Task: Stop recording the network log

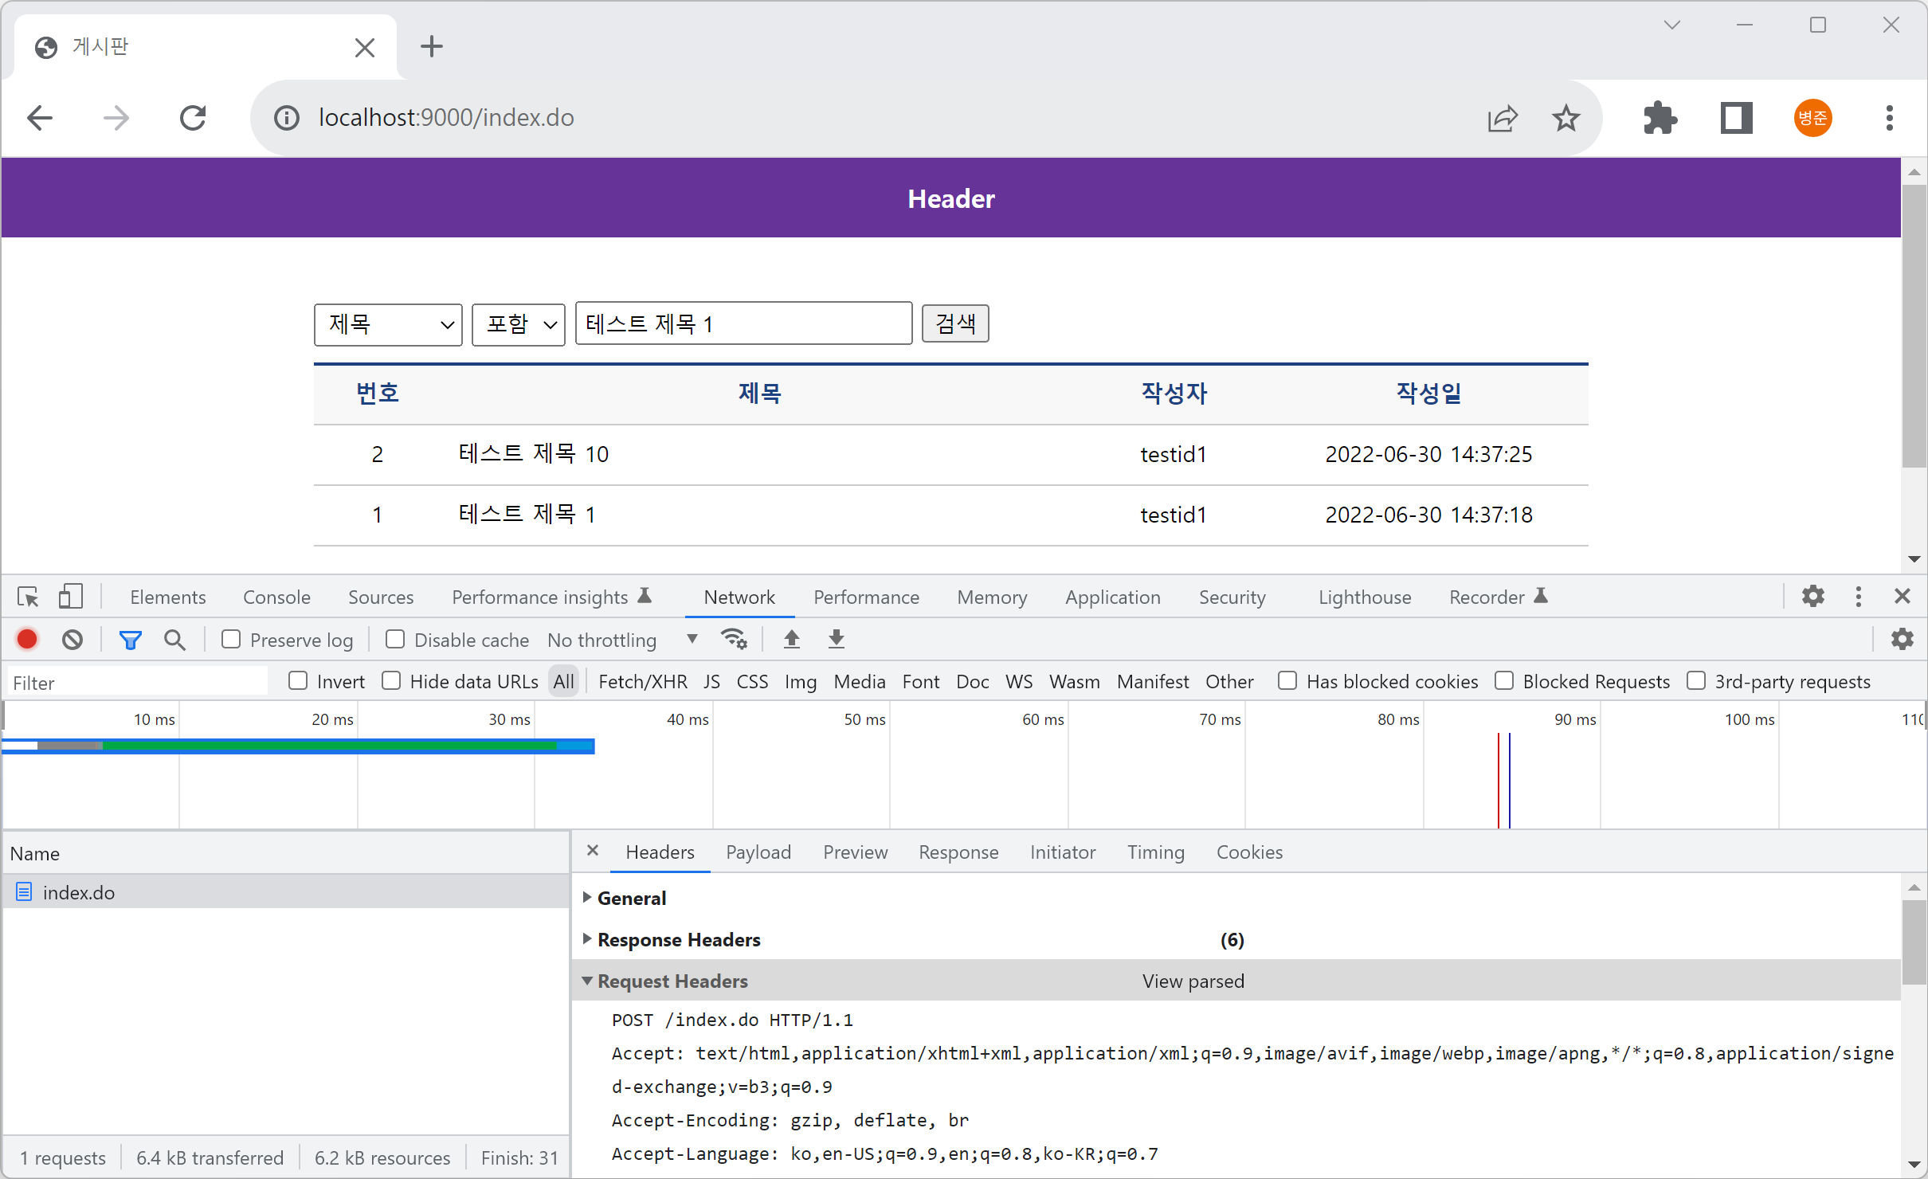Action: (27, 640)
